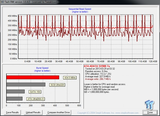Click the Tested on 2013-03-29 line
The width and height of the screenshot is (160, 116).
coord(100,69)
